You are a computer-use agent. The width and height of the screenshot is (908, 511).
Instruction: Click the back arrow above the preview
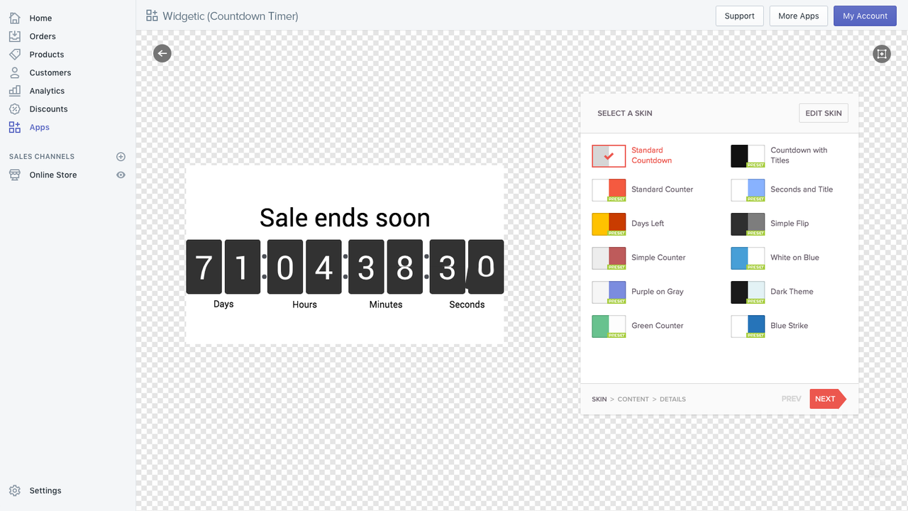[x=162, y=53]
